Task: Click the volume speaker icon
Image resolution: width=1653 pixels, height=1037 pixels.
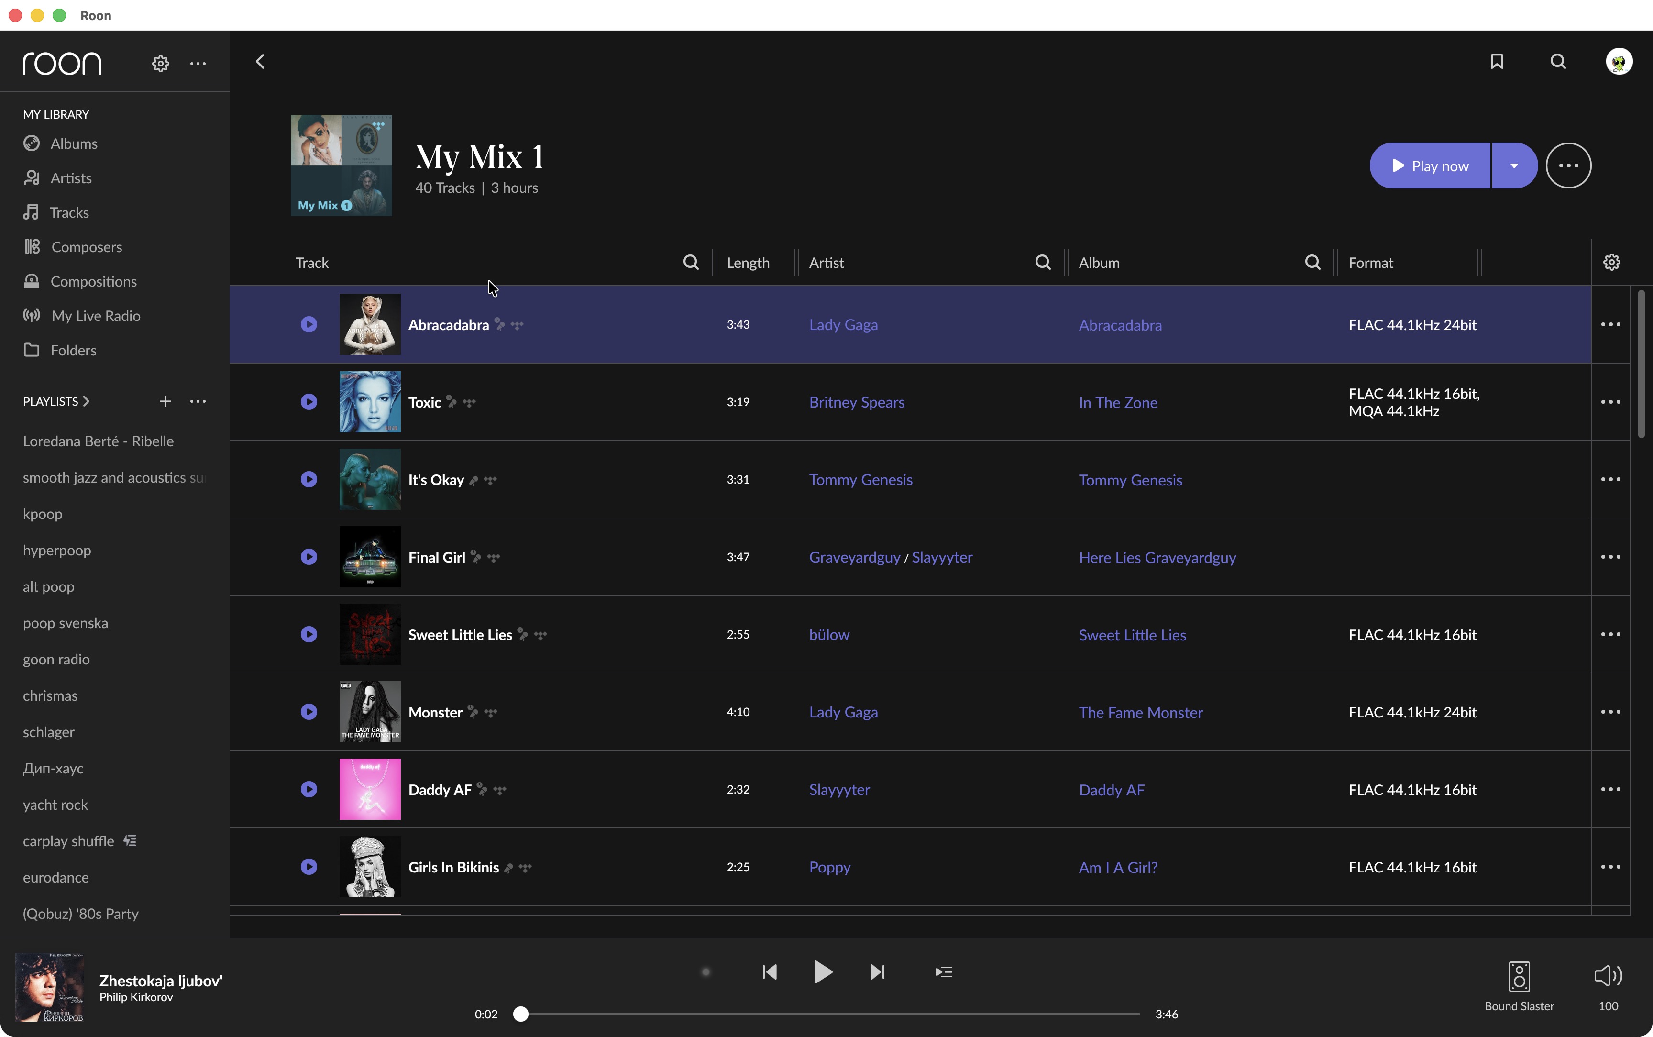Action: pyautogui.click(x=1608, y=975)
